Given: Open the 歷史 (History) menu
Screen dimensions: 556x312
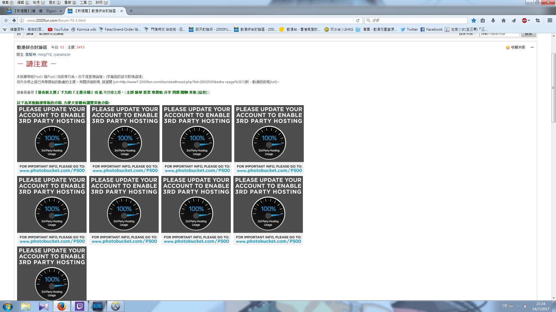Looking at the screenshot, I should 54,3.
